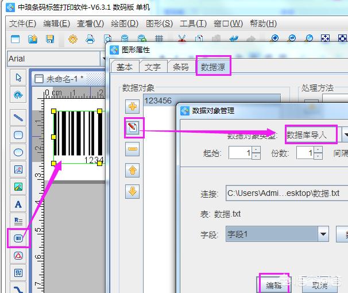This screenshot has width=348, height=293.
Task: Click the new document toolbar icon
Action: (16, 39)
